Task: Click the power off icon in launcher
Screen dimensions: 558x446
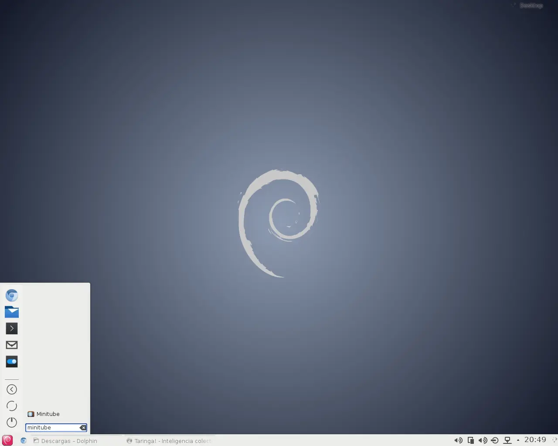Action: [12, 422]
